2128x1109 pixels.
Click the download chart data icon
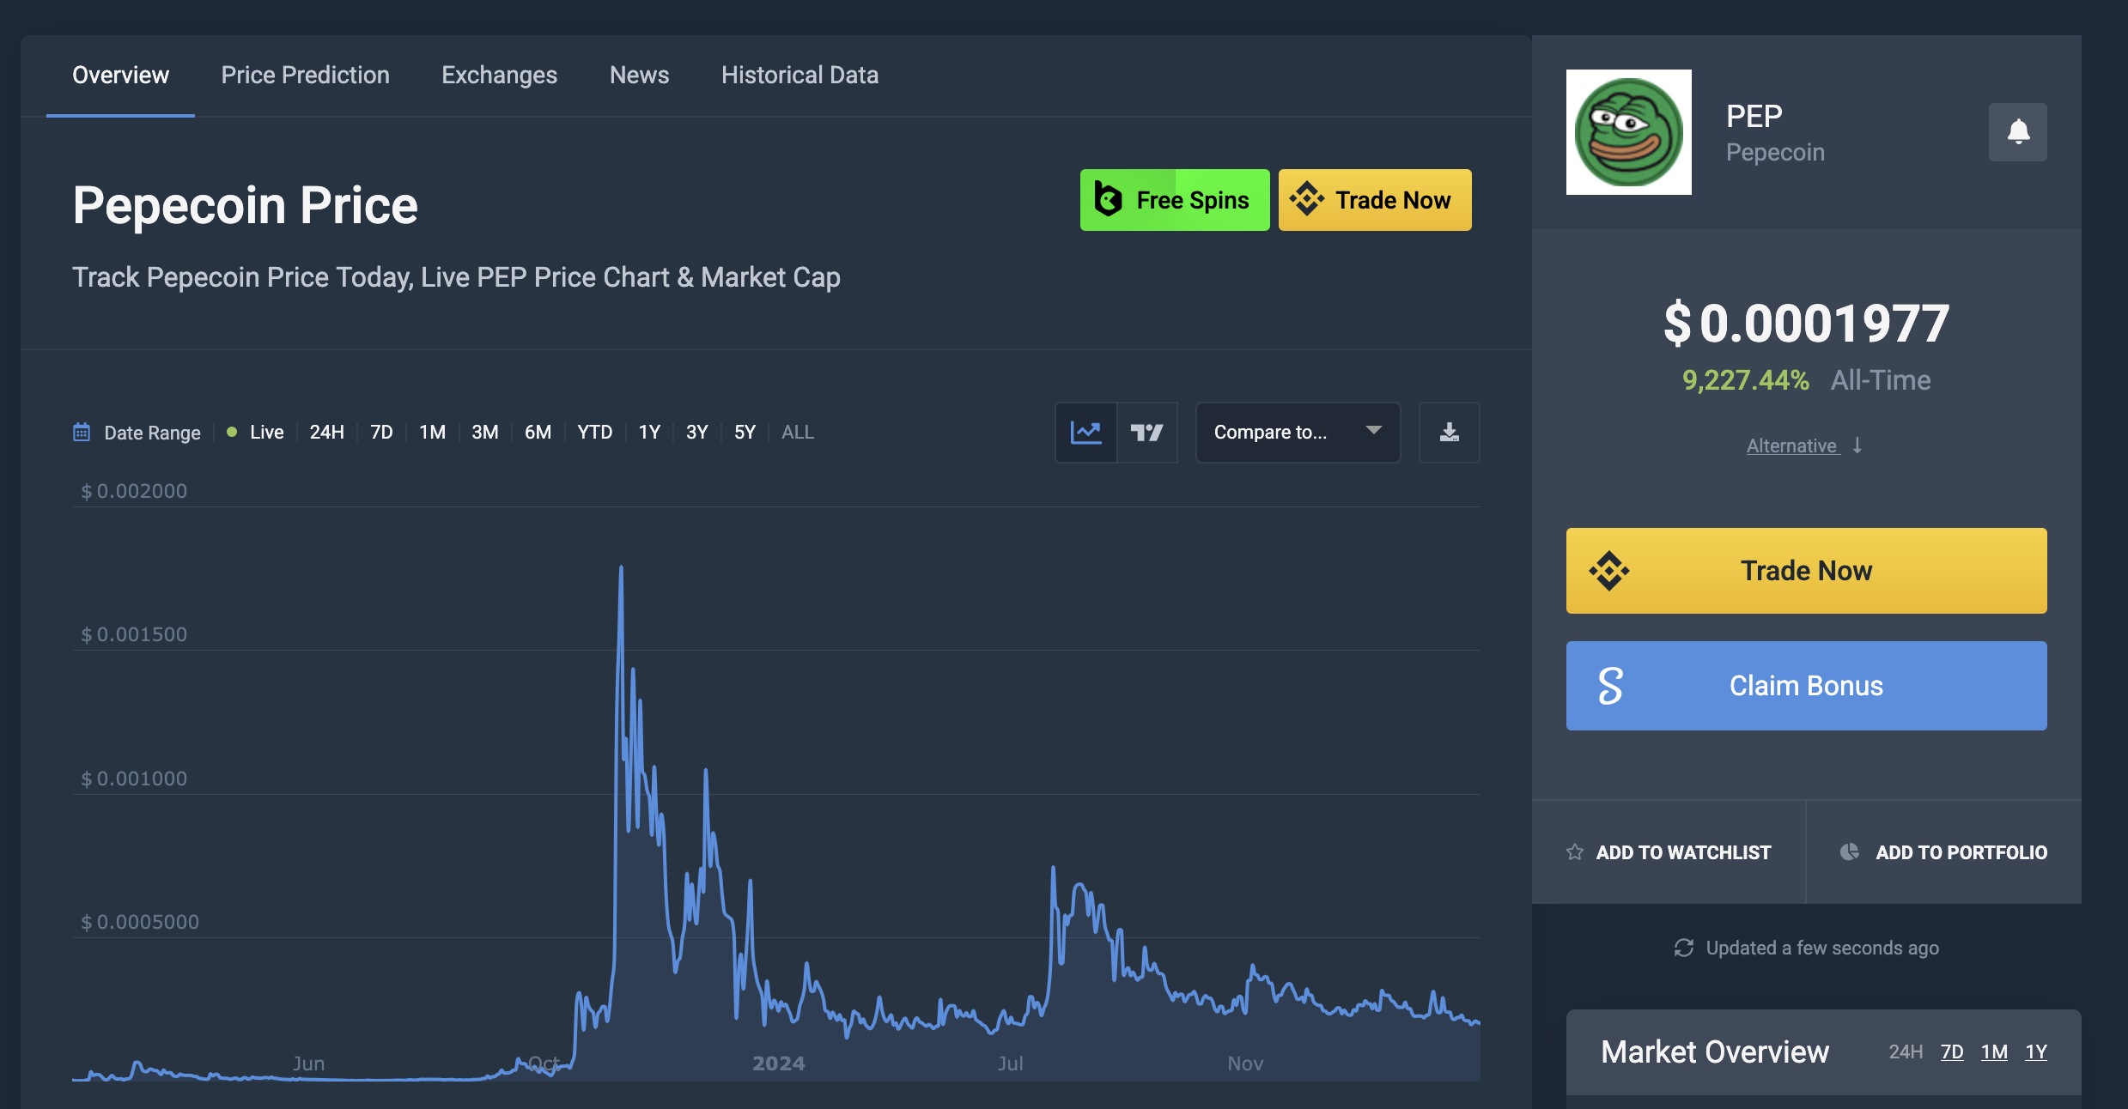click(x=1449, y=433)
